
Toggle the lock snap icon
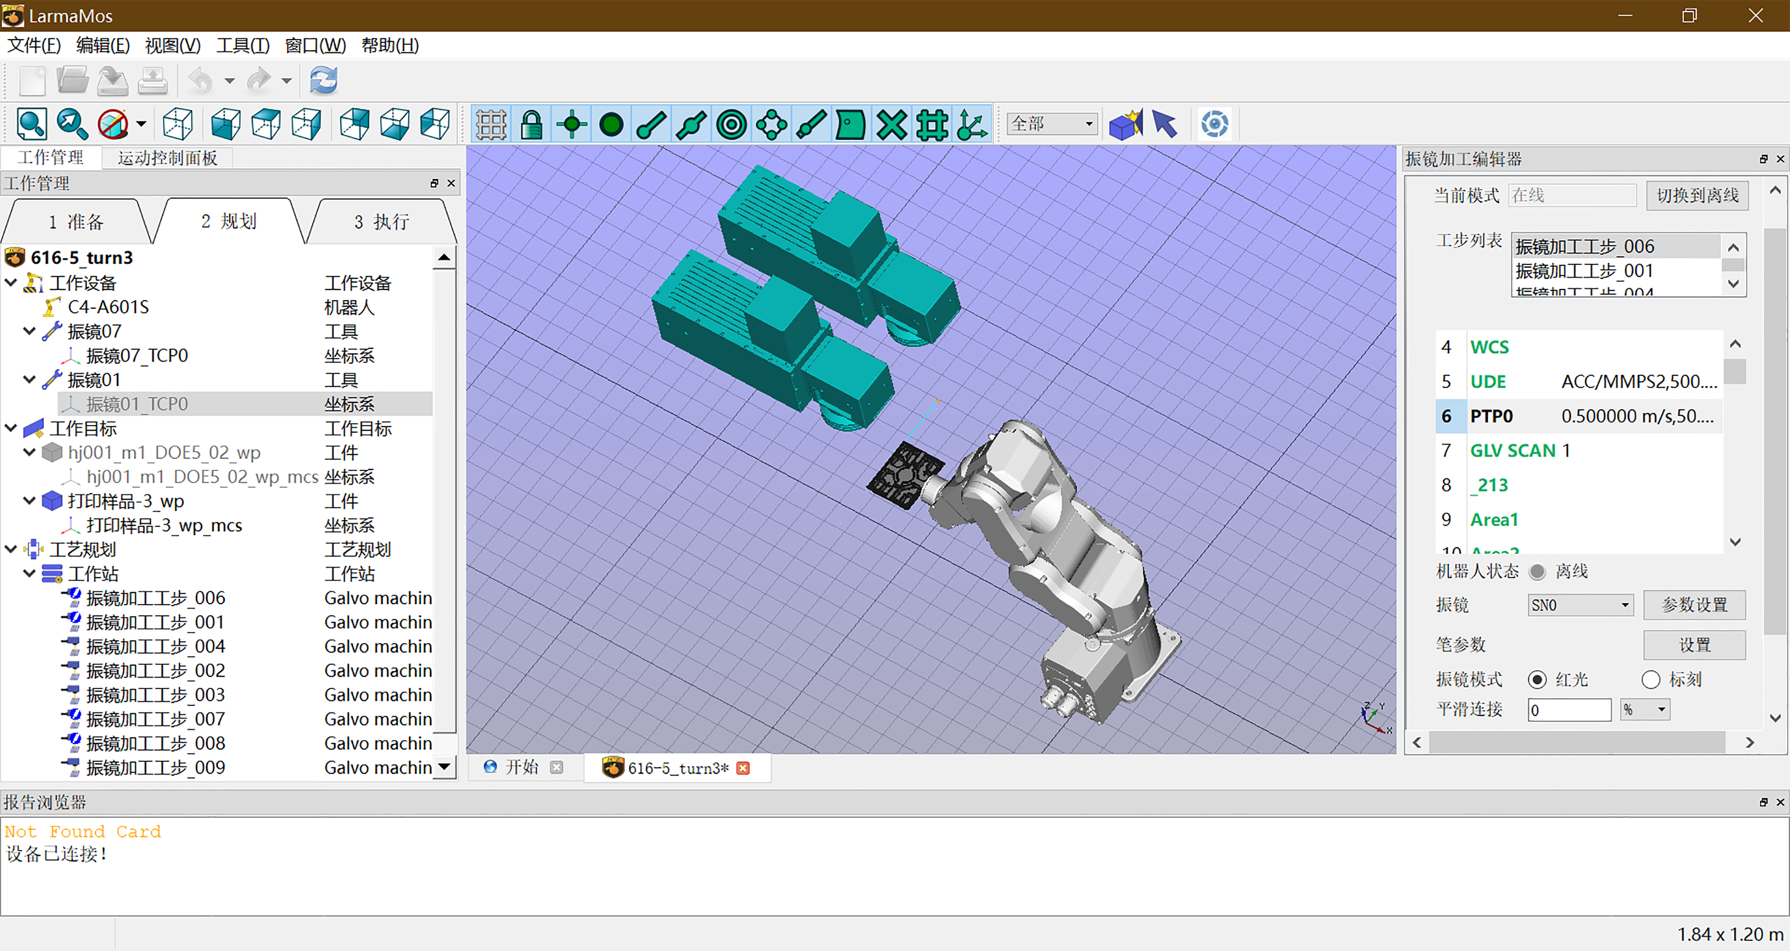click(x=531, y=125)
